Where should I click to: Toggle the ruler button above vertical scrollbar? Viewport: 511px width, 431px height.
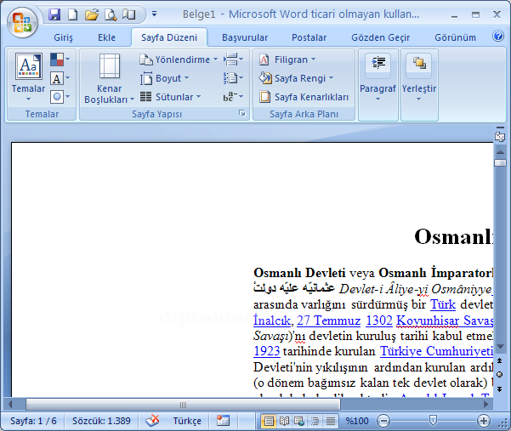pyautogui.click(x=500, y=136)
